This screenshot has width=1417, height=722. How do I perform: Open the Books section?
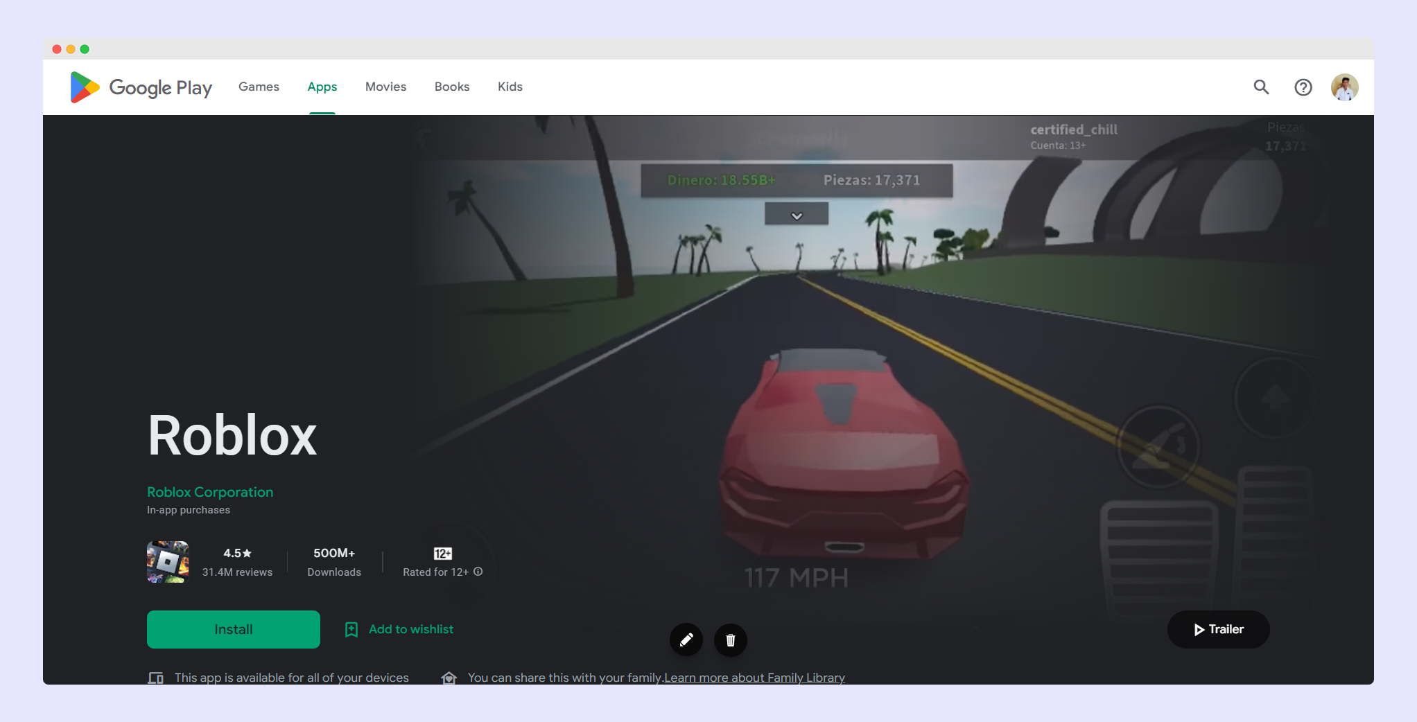(451, 87)
